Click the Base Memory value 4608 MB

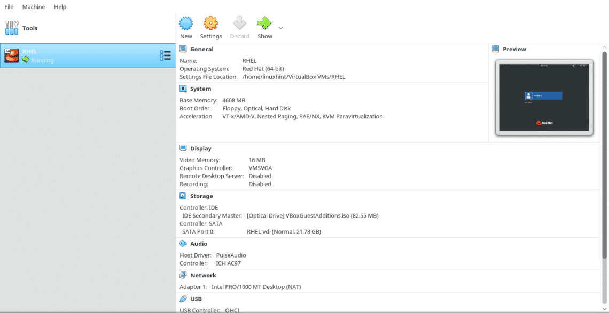pos(234,100)
